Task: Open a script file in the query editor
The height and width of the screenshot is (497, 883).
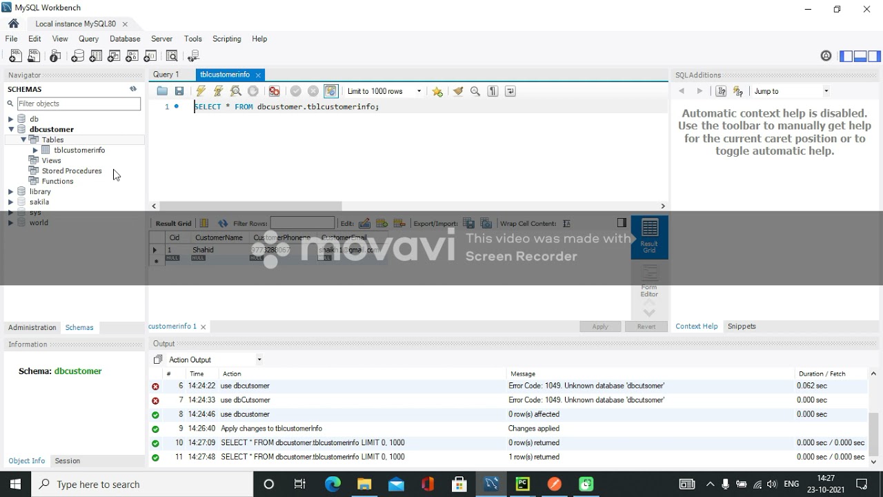Action: [162, 91]
